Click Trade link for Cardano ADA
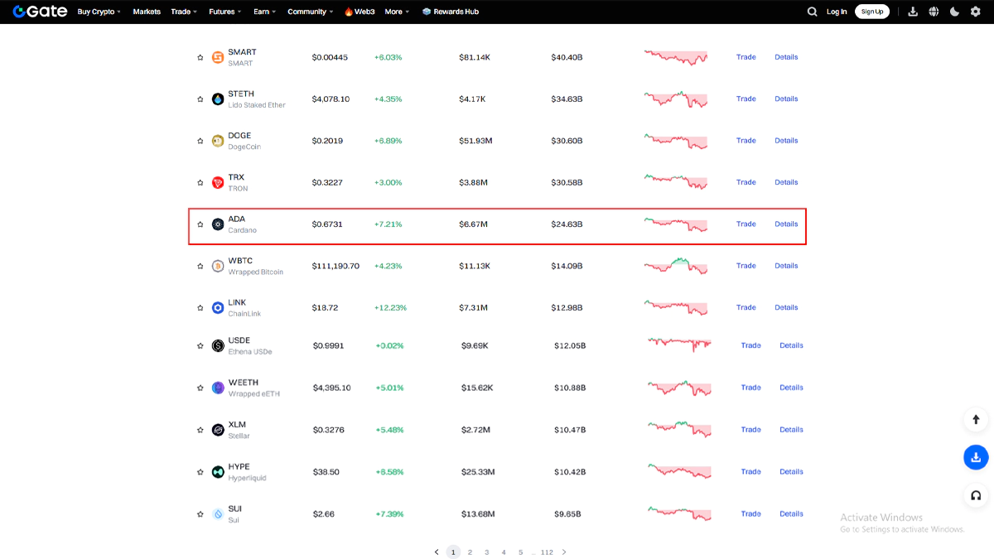994x559 pixels. pyautogui.click(x=745, y=224)
